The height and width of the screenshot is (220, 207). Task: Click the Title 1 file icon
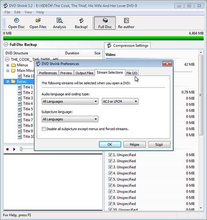[20, 87]
